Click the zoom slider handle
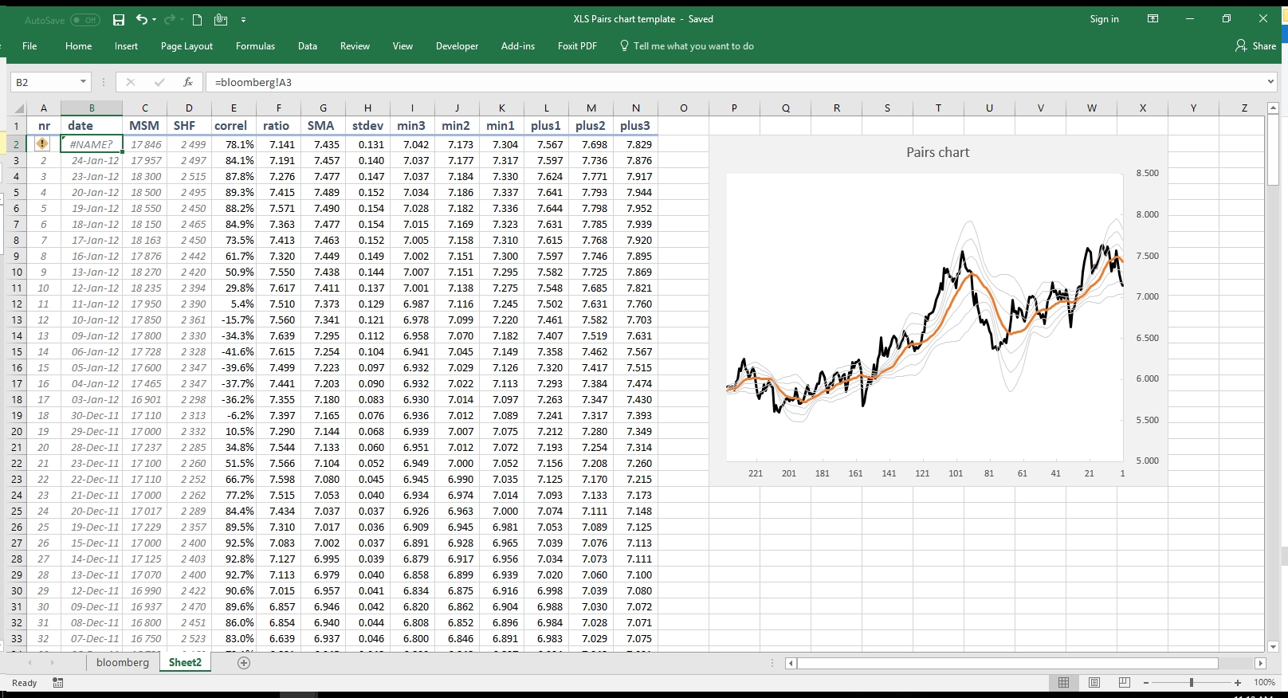Screen dimensions: 1288x698 tap(1192, 683)
